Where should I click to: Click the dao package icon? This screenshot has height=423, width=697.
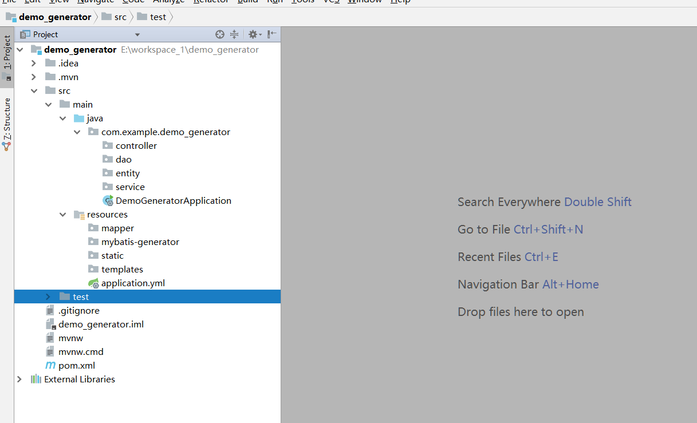[x=108, y=159]
